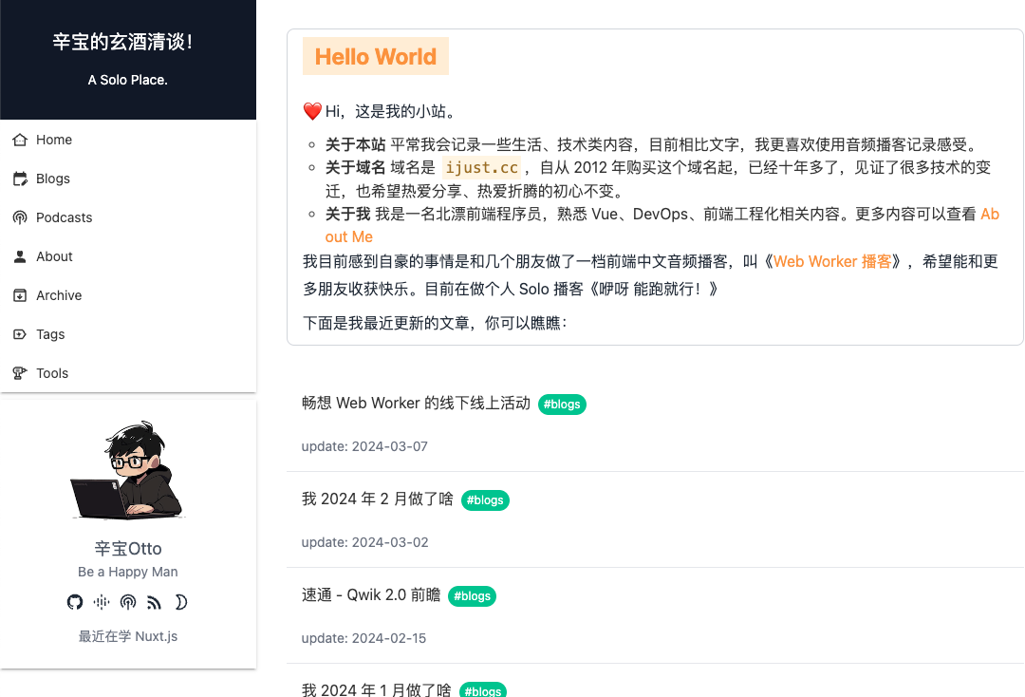Open the Tags menu item
This screenshot has height=697, width=1025.
[128, 334]
